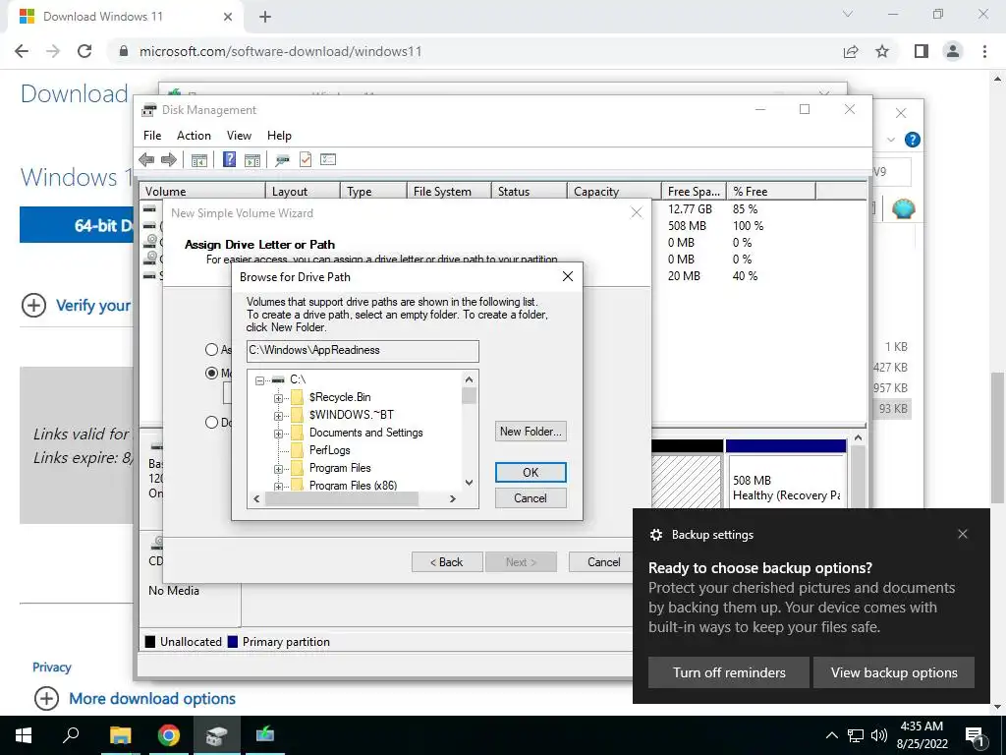This screenshot has height=755, width=1006.
Task: Open the File menu in Disk Management
Action: click(x=152, y=136)
